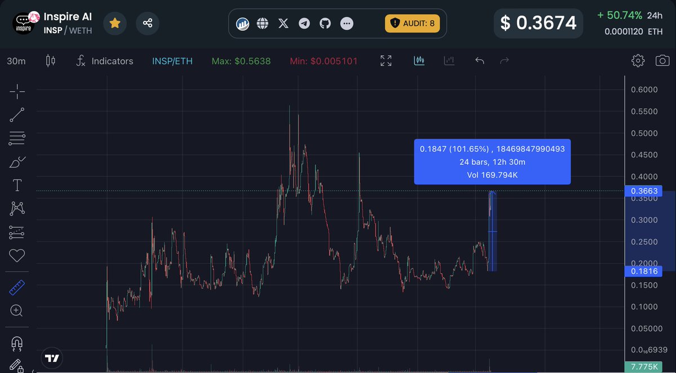The height and width of the screenshot is (373, 676).
Task: Select the crosshair cursor tool
Action: click(17, 91)
